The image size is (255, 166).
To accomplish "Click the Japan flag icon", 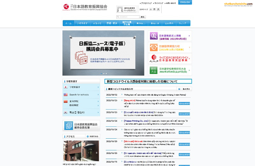I will (x=66, y=87).
